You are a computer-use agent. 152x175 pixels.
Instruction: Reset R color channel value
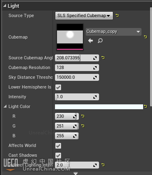(x=82, y=116)
